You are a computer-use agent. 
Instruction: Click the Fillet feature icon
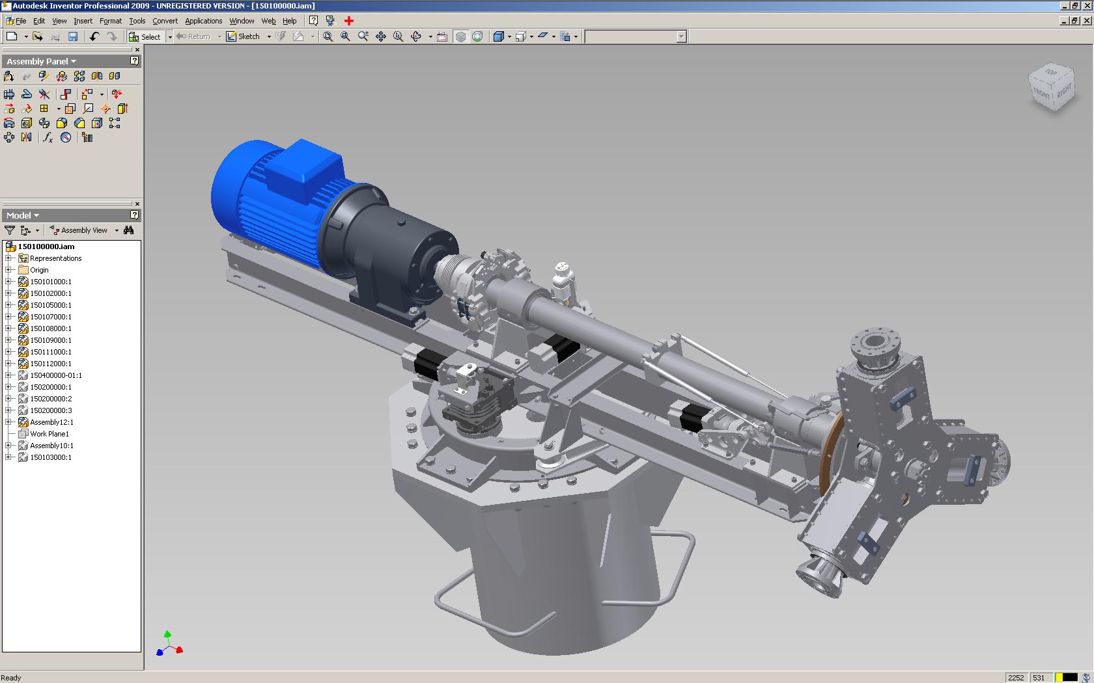[x=62, y=123]
